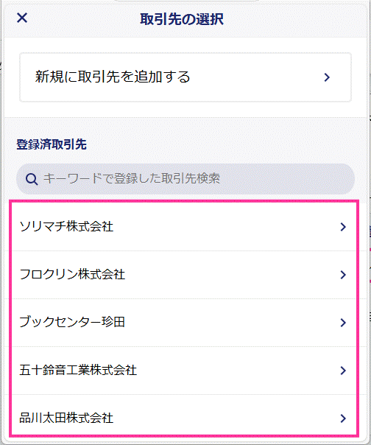The width and height of the screenshot is (371, 445).
Task: Pick 品川太田株式会社 in registered clients
Action: pyautogui.click(x=66, y=418)
